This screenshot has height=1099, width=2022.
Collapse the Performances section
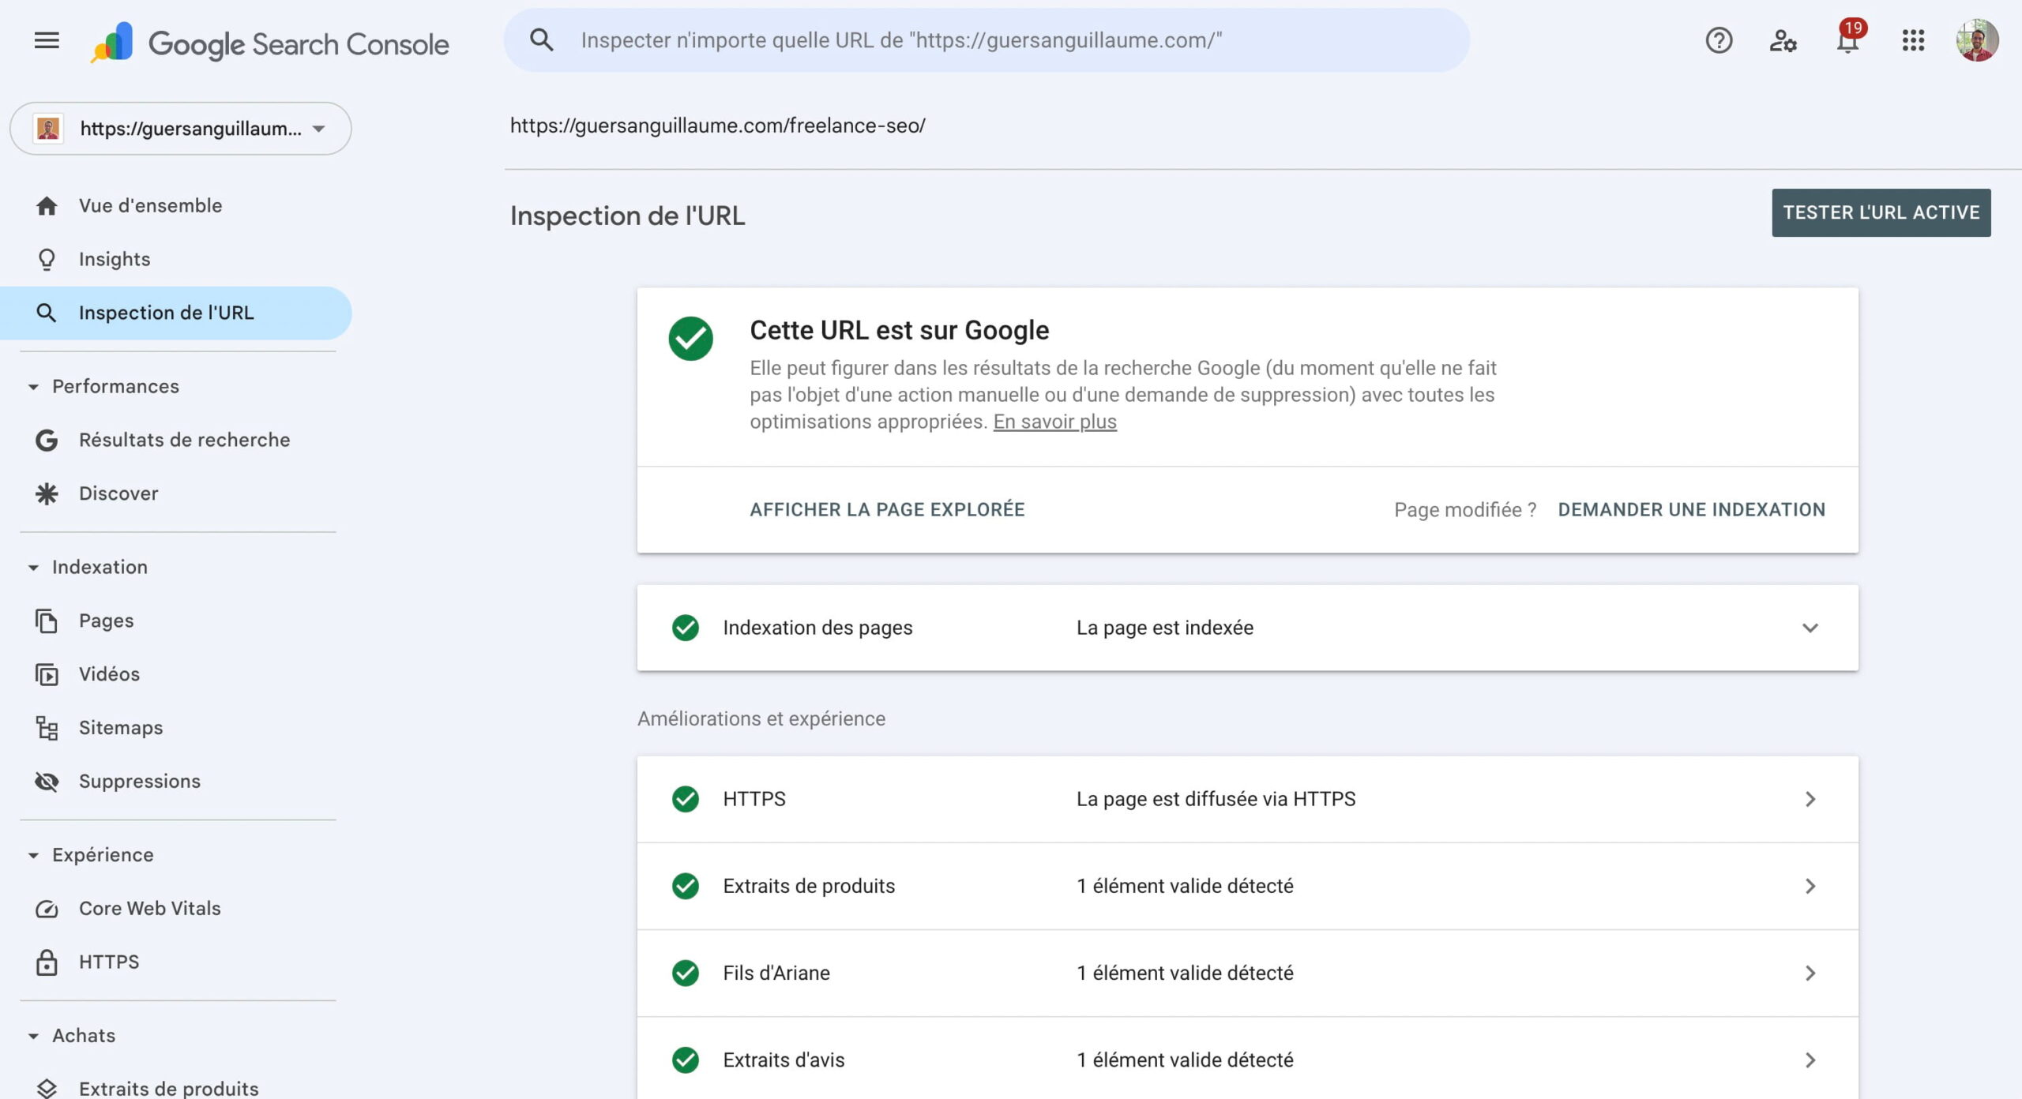point(32,386)
